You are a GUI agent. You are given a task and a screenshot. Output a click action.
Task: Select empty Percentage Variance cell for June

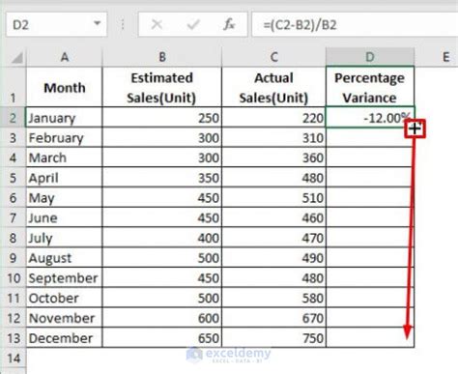370,217
